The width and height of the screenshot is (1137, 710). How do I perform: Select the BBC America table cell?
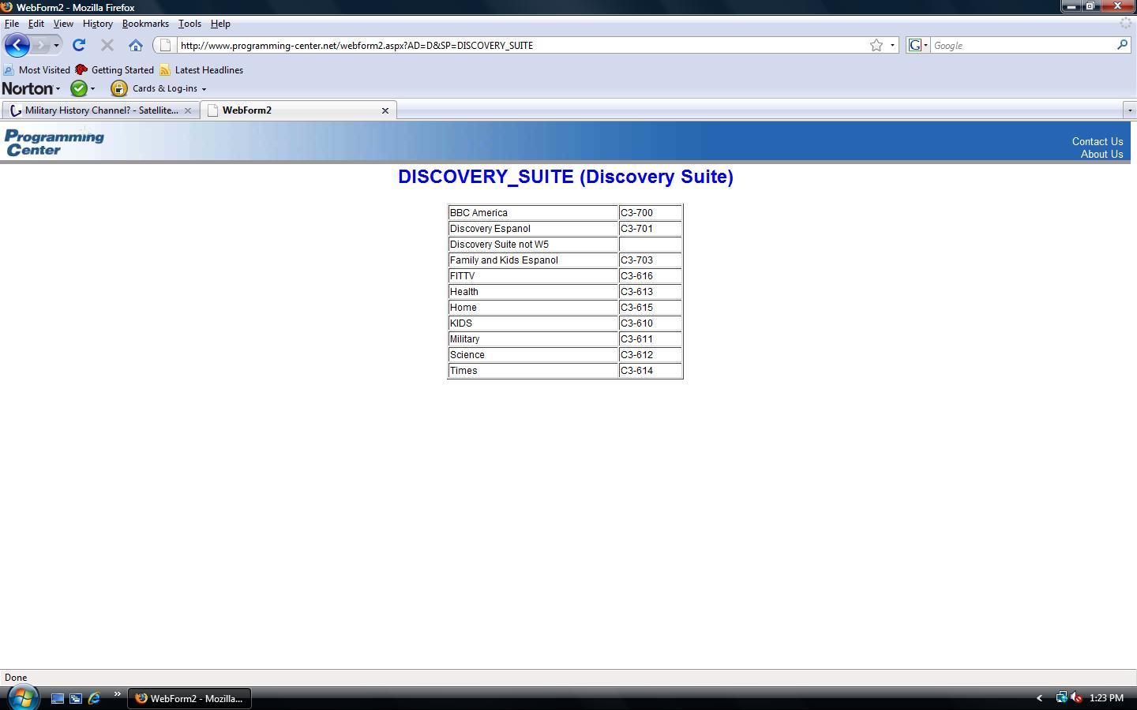(533, 213)
